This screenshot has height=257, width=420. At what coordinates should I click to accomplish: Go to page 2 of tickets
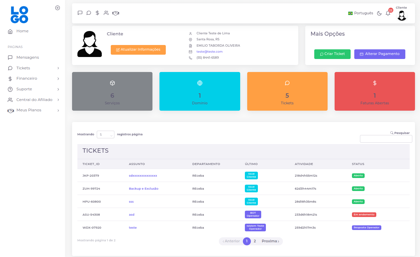(255, 241)
